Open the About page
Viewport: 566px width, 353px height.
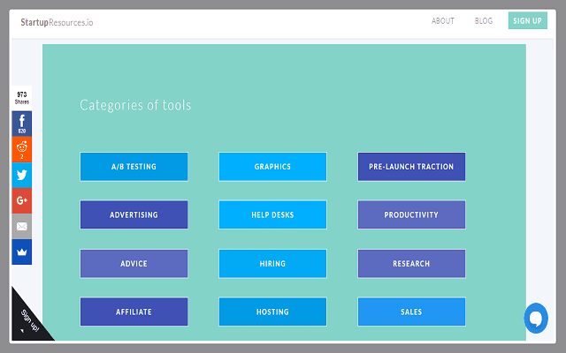(x=443, y=21)
